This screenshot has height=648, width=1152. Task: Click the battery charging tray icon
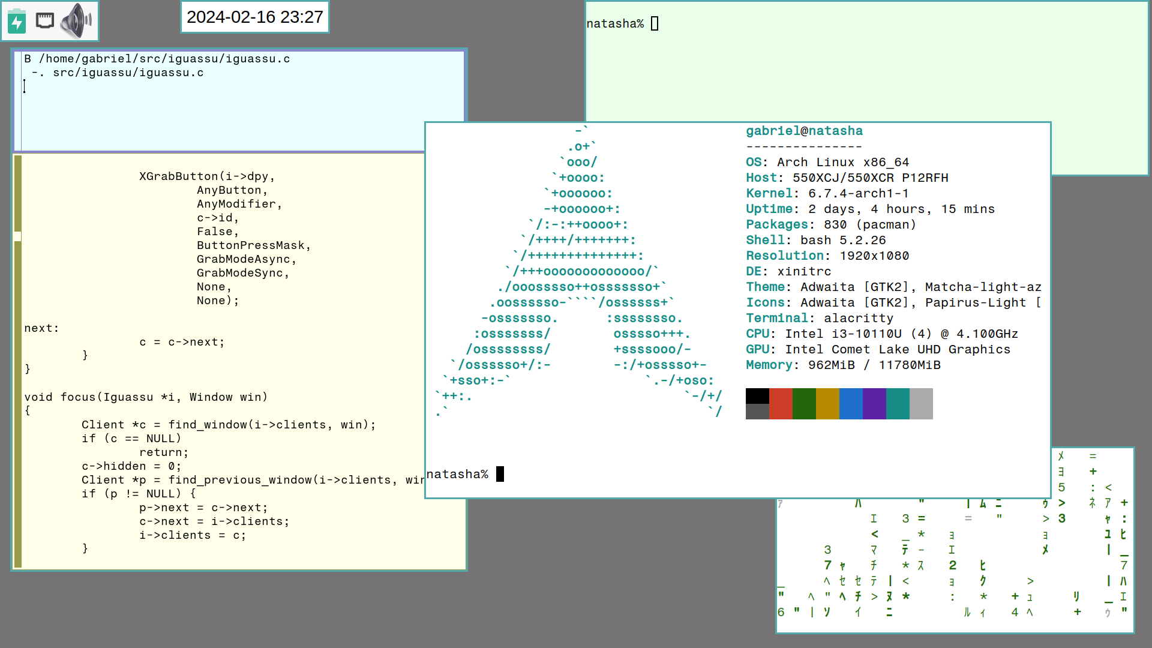point(17,22)
